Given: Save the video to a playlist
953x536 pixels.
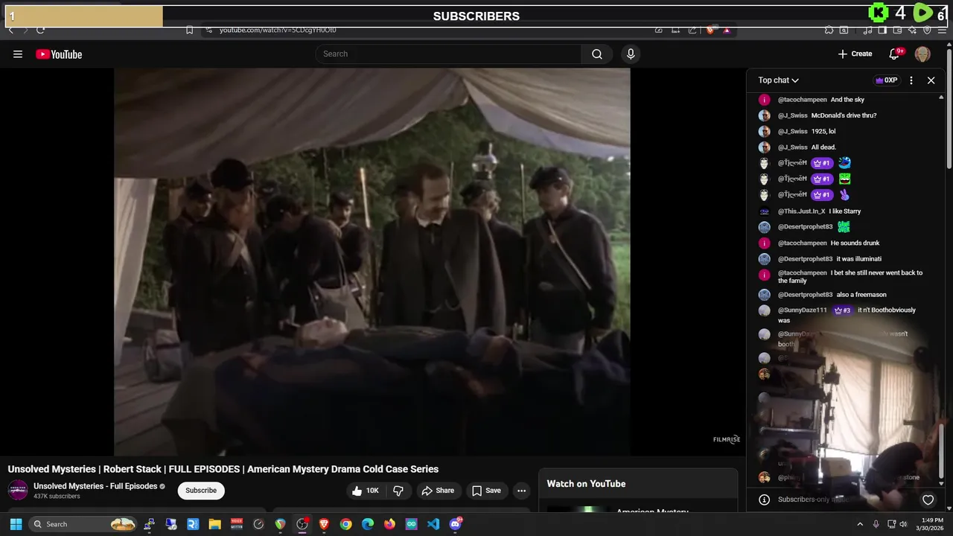Looking at the screenshot, I should pyautogui.click(x=486, y=491).
